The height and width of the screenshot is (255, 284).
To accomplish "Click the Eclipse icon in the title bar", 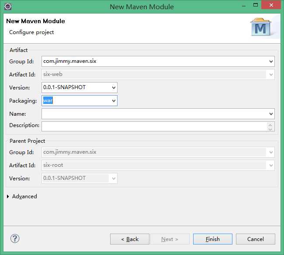I will point(8,7).
